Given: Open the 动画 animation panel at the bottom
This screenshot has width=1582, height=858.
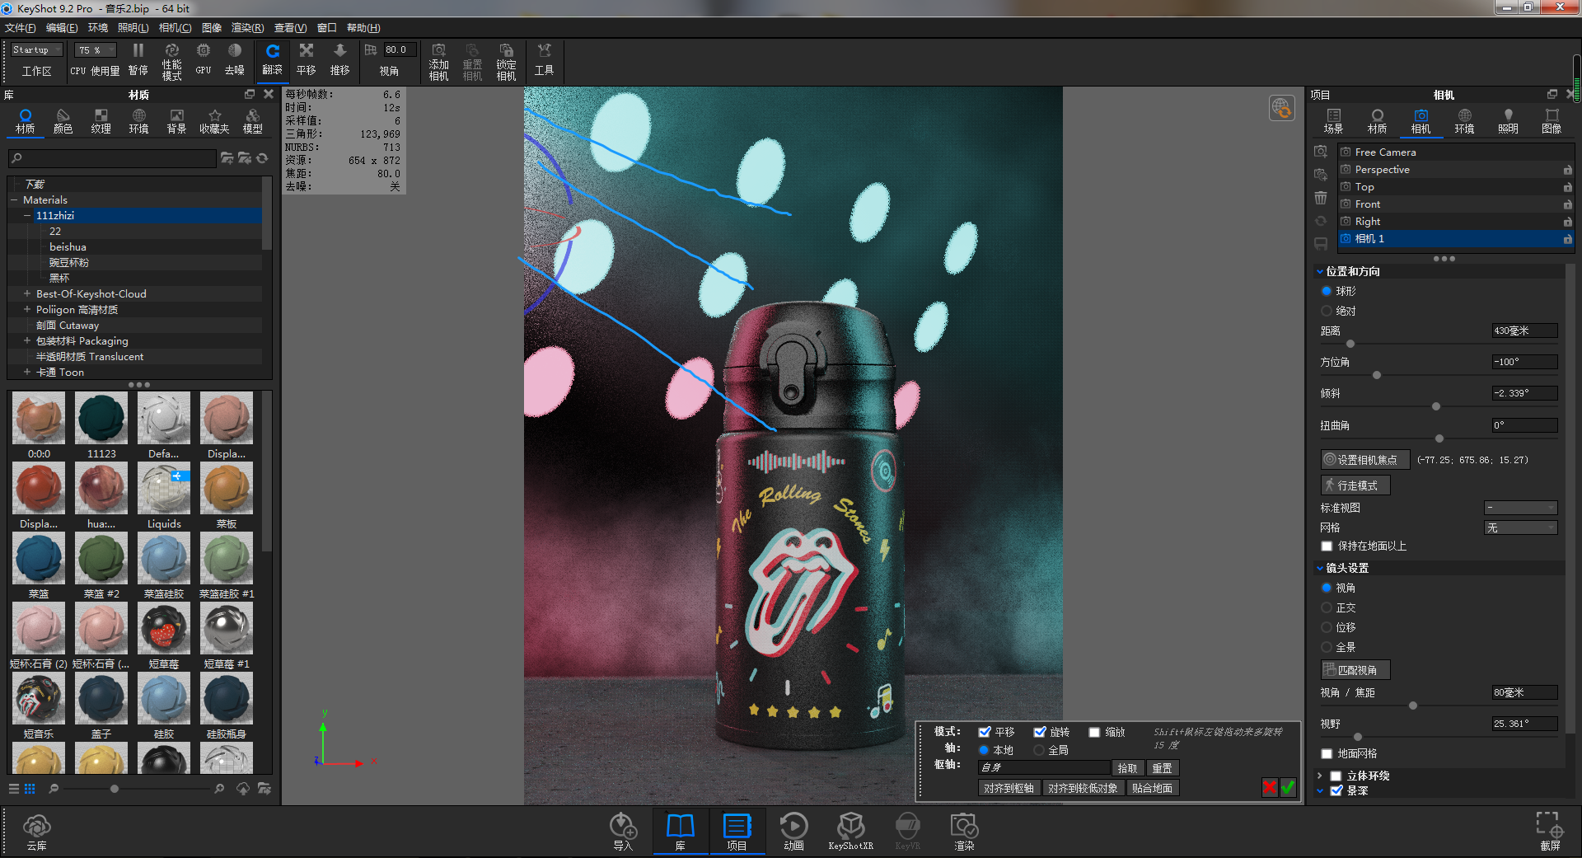Looking at the screenshot, I should [x=793, y=830].
